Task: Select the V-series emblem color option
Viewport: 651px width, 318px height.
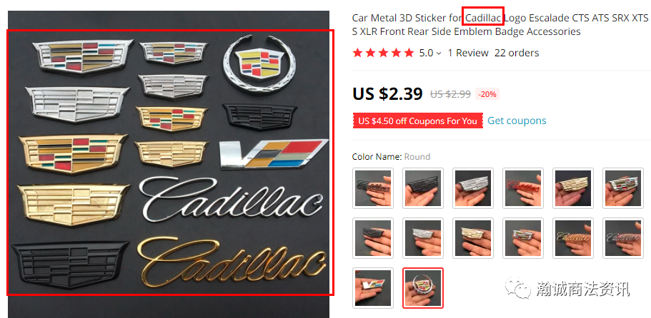Action: (373, 288)
